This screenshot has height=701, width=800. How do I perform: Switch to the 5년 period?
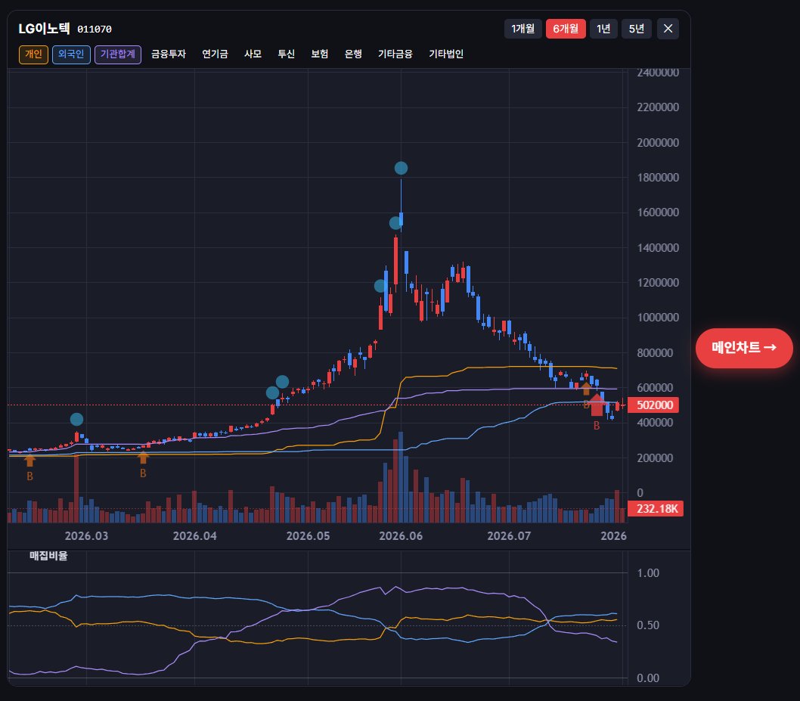pos(636,29)
